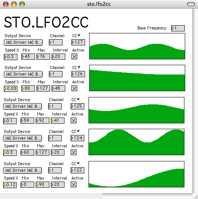Click the LFO waveform display for CC# 127
Screen dimensions: 198x199
tap(137, 46)
